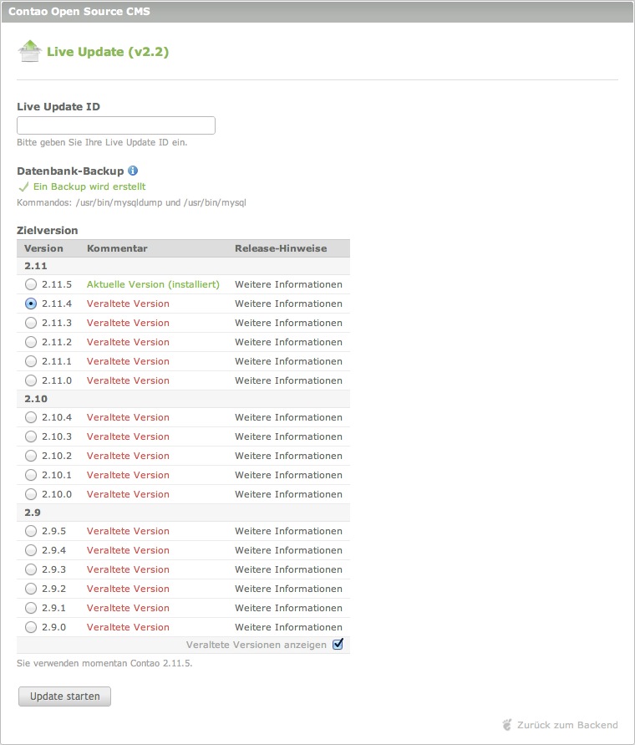The width and height of the screenshot is (635, 745).
Task: Open Weitere Informationen for version 2.10.1
Action: 288,475
